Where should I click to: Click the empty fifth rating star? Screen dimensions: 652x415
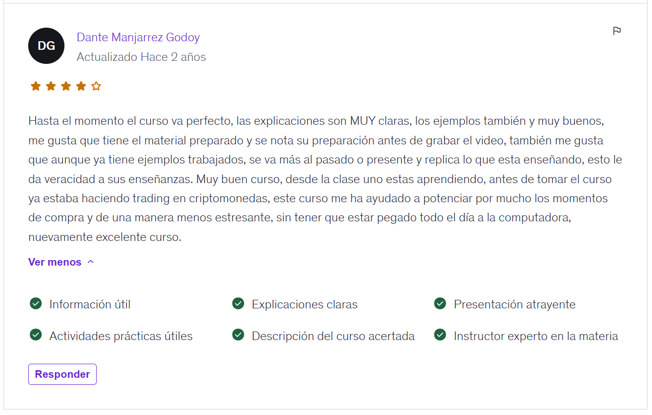tap(96, 86)
